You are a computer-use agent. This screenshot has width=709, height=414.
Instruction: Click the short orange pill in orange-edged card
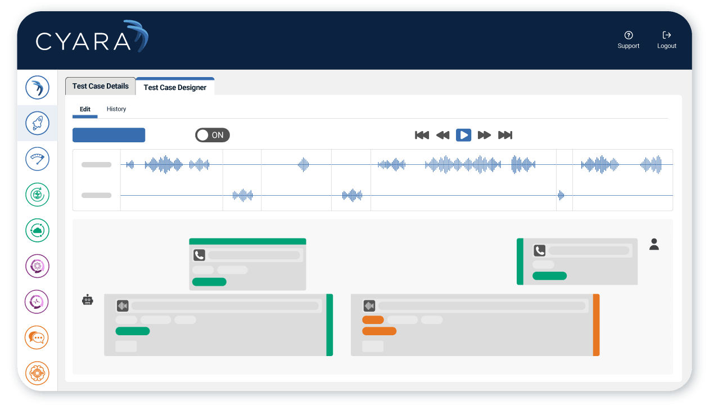click(x=373, y=319)
